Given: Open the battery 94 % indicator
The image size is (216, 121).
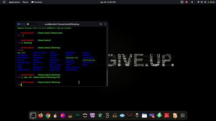Looking at the screenshot, I should [x=211, y=2].
